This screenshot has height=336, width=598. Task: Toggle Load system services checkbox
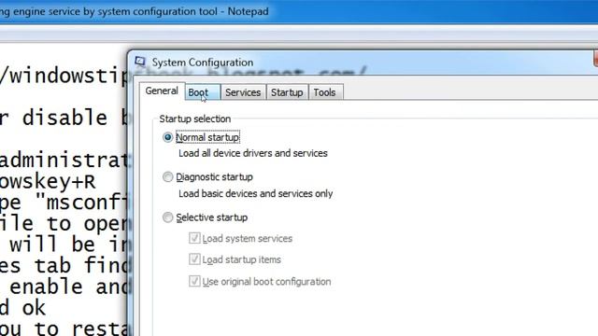[194, 238]
